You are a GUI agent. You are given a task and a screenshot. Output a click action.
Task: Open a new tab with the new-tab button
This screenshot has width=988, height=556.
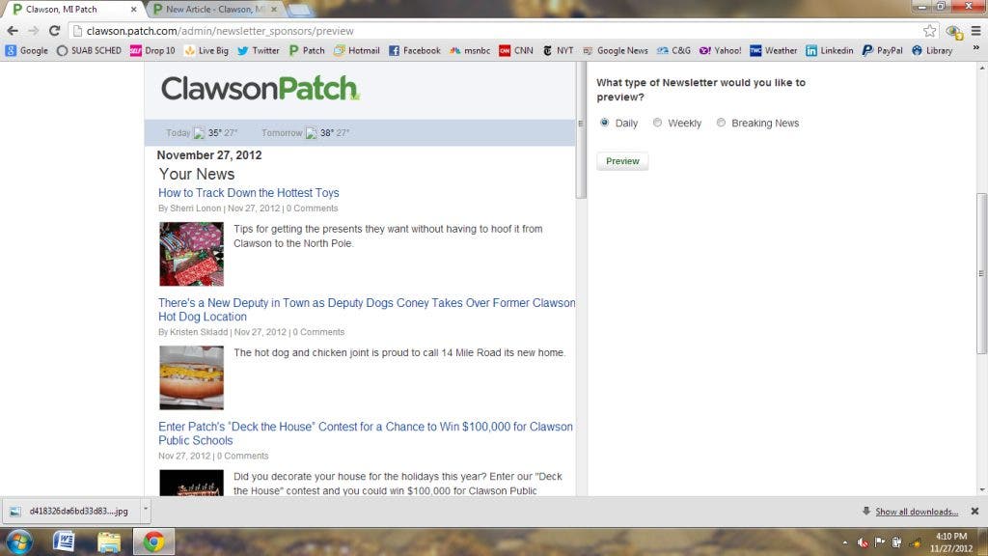[299, 10]
